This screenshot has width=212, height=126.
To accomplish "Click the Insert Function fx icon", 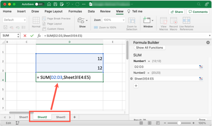I will tap(39, 35).
